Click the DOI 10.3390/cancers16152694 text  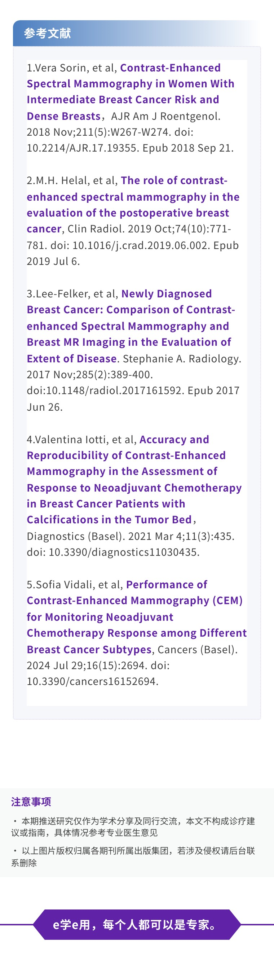[x=92, y=681]
